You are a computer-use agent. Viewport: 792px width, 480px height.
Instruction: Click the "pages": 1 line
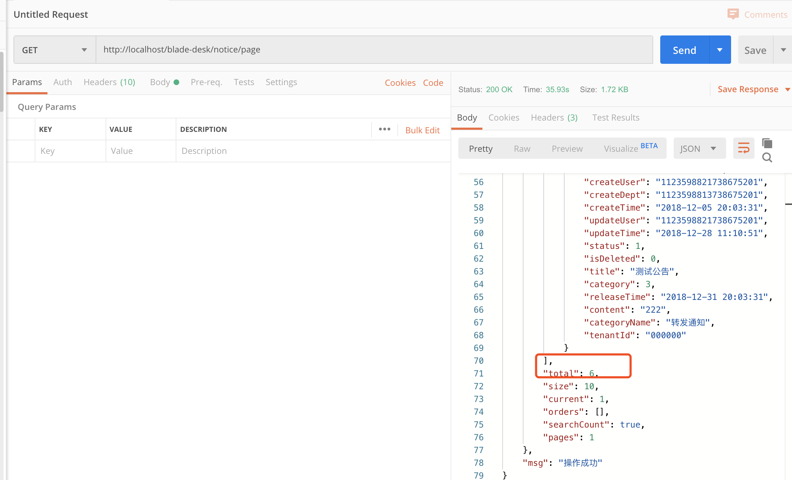pyautogui.click(x=568, y=437)
